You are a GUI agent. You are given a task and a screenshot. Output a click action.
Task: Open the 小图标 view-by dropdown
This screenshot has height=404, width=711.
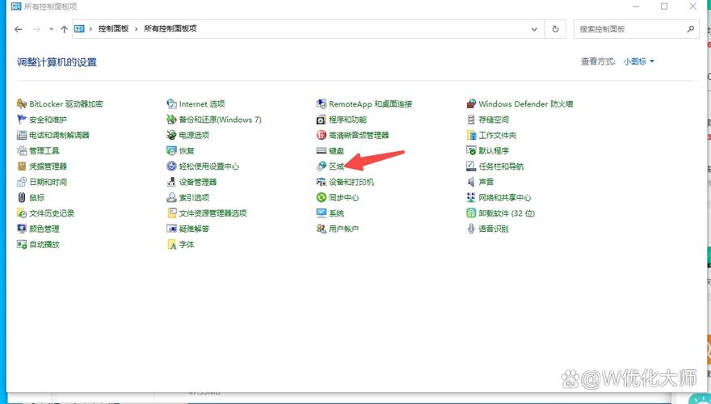coord(639,61)
